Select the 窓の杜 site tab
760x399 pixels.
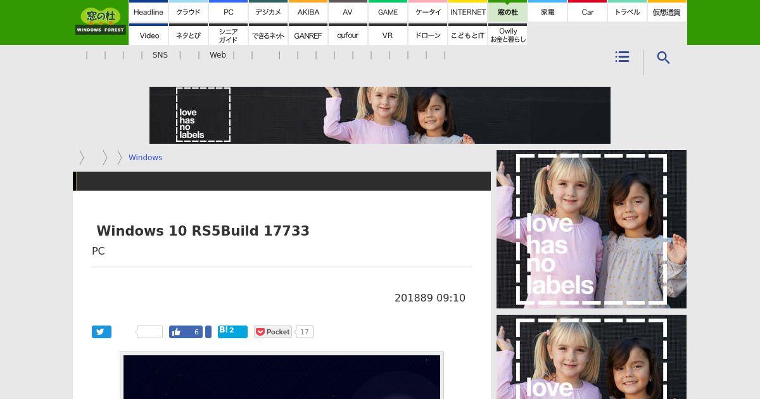point(507,11)
